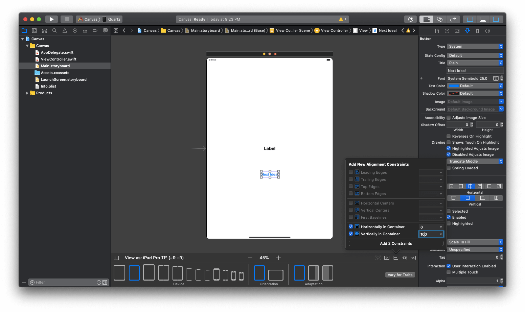Show the Issue navigator warning icon
Image resolution: width=525 pixels, height=312 pixels.
tap(65, 31)
